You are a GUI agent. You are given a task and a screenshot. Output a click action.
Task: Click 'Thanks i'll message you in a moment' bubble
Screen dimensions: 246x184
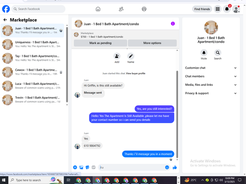(148, 154)
